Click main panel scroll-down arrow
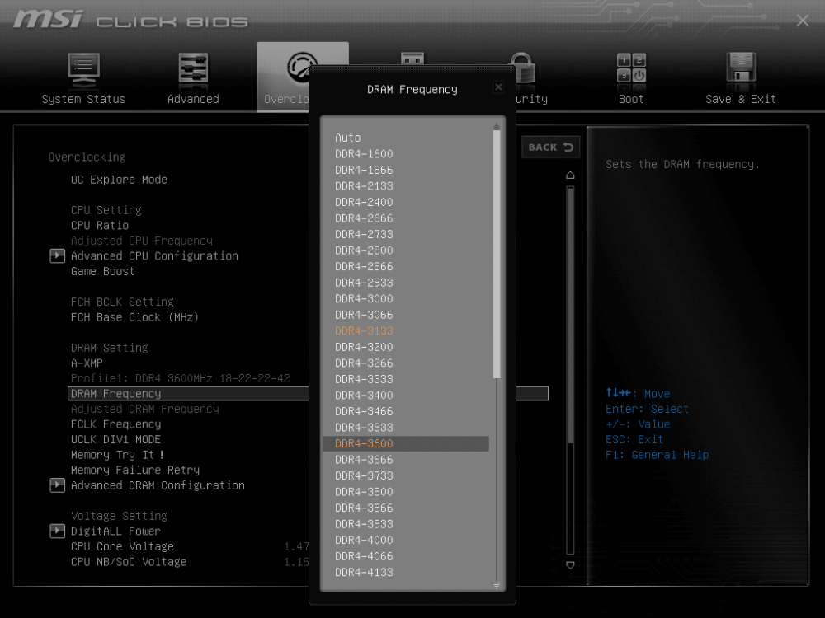The image size is (825, 618). 570,565
